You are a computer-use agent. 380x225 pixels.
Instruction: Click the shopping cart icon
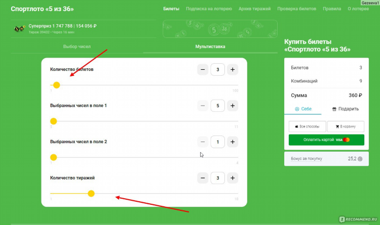coord(337,126)
